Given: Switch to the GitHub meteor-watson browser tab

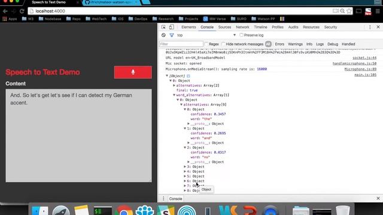Looking at the screenshot, I should 111,2.
